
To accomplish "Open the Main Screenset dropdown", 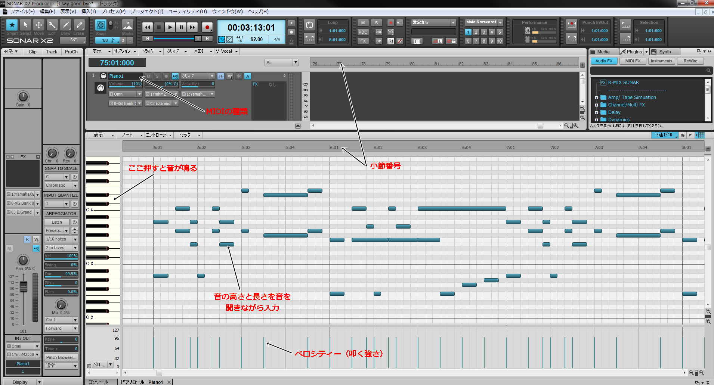I will point(500,22).
